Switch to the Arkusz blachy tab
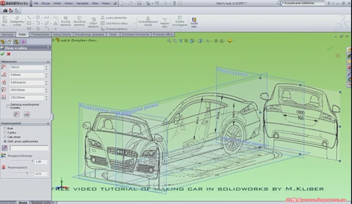This screenshot has height=204, width=352. coord(62,34)
